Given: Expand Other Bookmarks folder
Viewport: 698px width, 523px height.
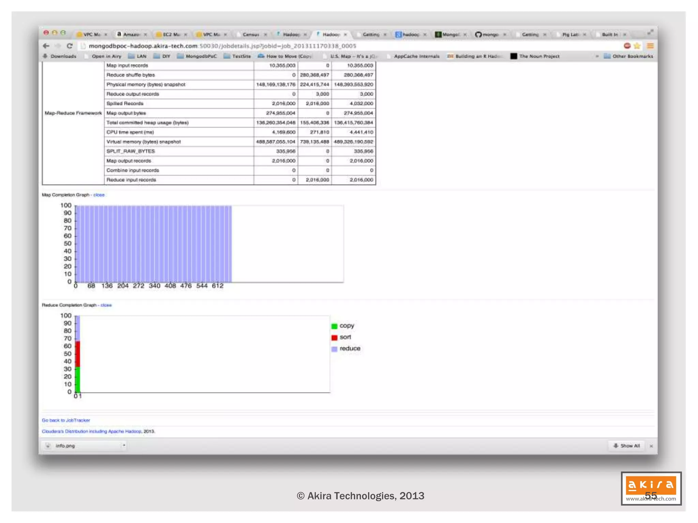Looking at the screenshot, I should [x=628, y=56].
